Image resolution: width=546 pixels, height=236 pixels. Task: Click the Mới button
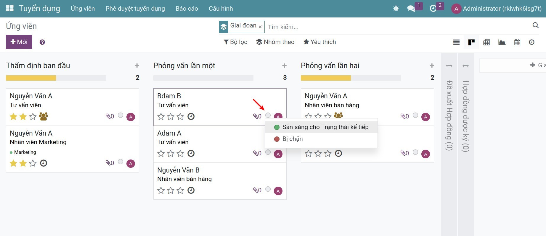point(19,42)
